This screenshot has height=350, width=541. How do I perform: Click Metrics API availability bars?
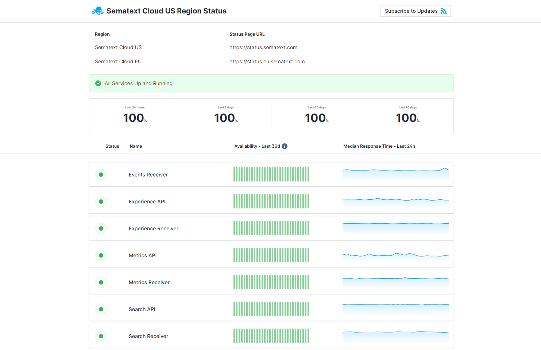coord(271,255)
